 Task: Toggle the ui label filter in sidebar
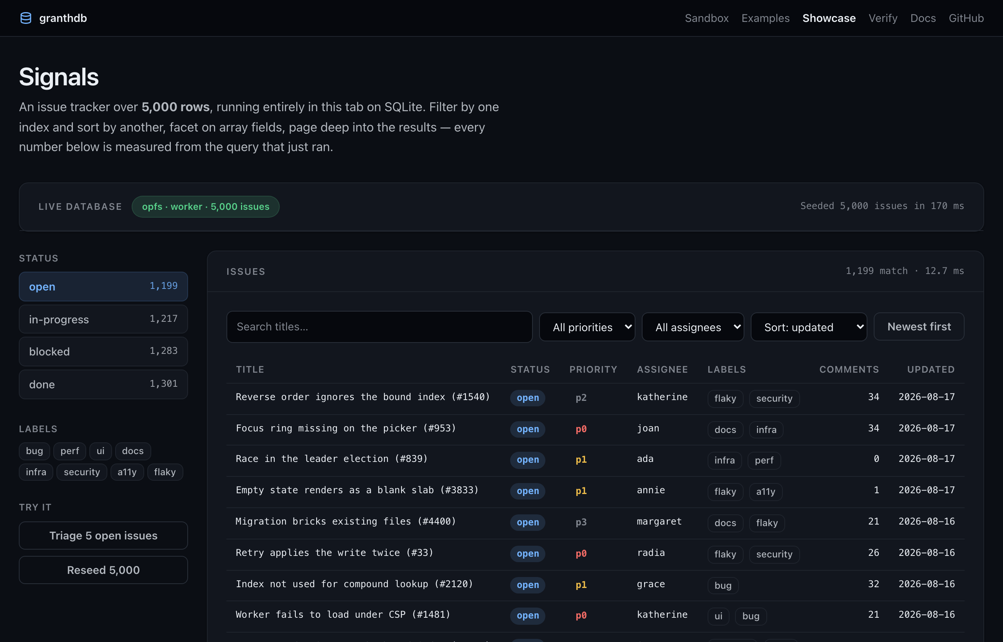click(x=101, y=451)
